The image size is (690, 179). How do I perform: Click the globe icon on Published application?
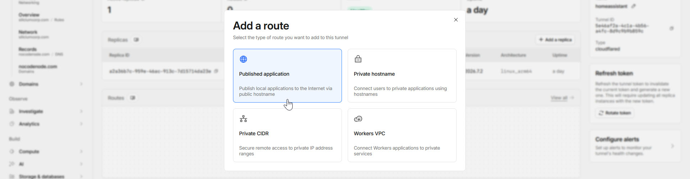click(243, 59)
